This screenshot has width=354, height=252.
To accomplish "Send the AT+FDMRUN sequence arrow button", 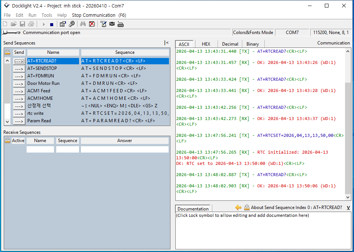I will (19, 76).
